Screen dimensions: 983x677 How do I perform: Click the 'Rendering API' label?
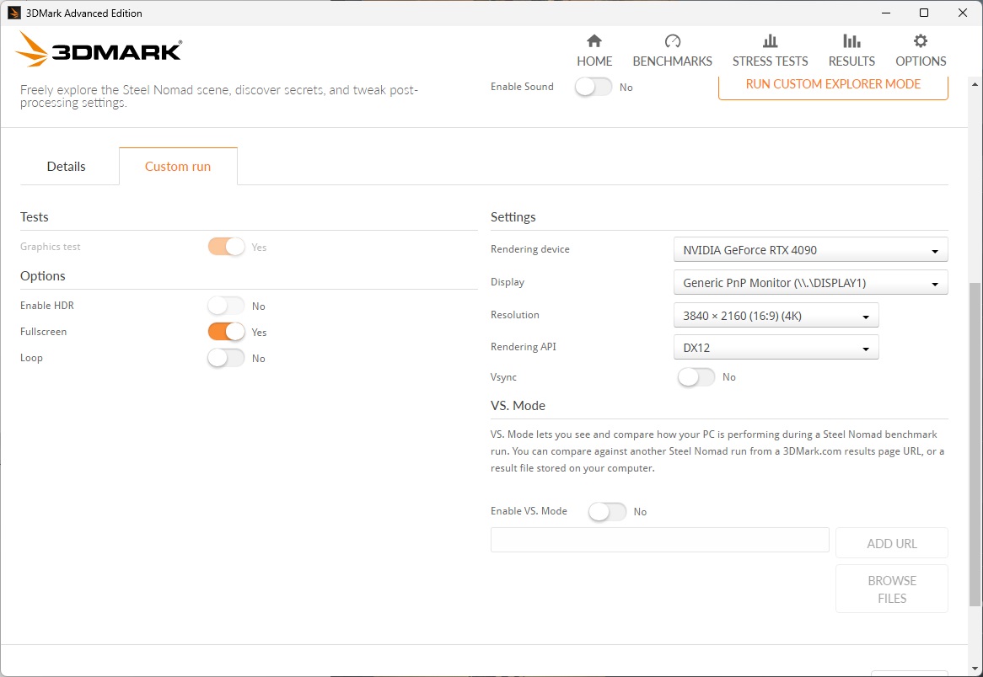[524, 347]
